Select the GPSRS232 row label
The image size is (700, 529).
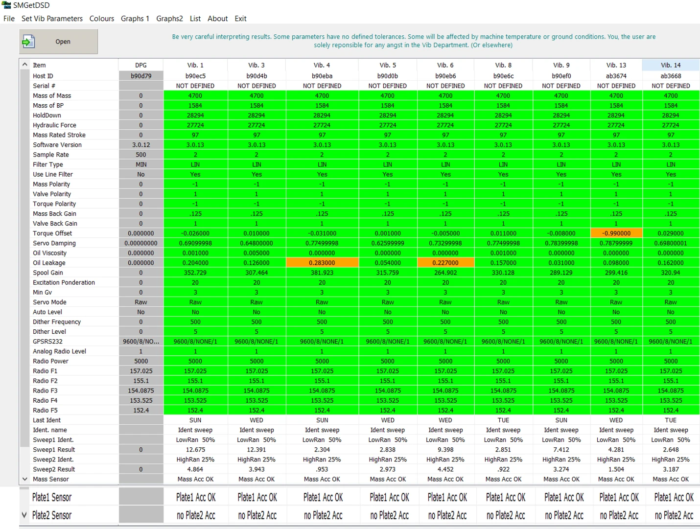(x=47, y=342)
